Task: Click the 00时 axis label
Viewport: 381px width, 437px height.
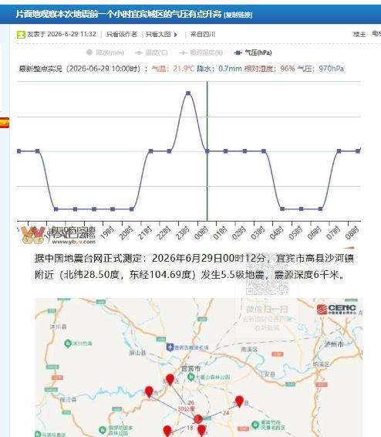Action: point(201,233)
